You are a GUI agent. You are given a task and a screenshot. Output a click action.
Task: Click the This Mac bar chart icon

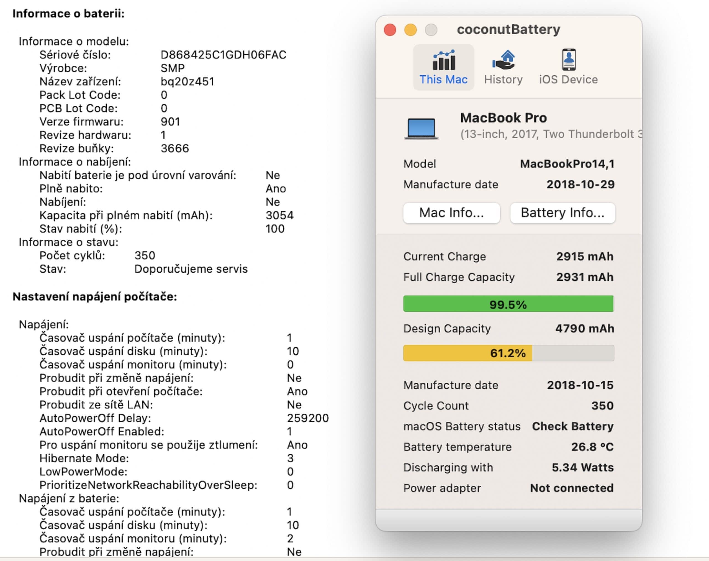(x=443, y=60)
